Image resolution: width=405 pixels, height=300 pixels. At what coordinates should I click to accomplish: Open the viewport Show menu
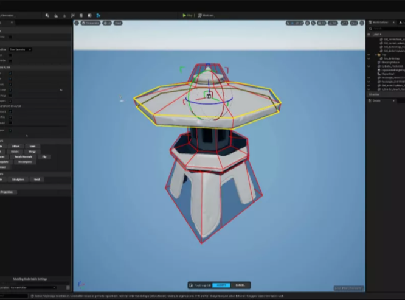pyautogui.click(x=118, y=23)
